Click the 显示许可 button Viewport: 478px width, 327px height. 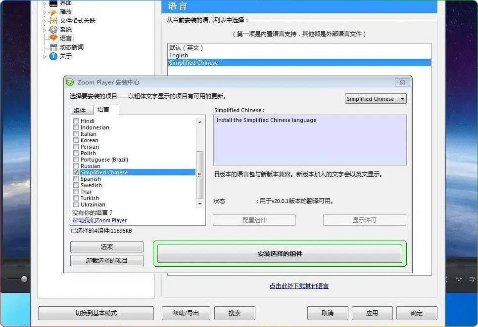pyautogui.click(x=365, y=220)
